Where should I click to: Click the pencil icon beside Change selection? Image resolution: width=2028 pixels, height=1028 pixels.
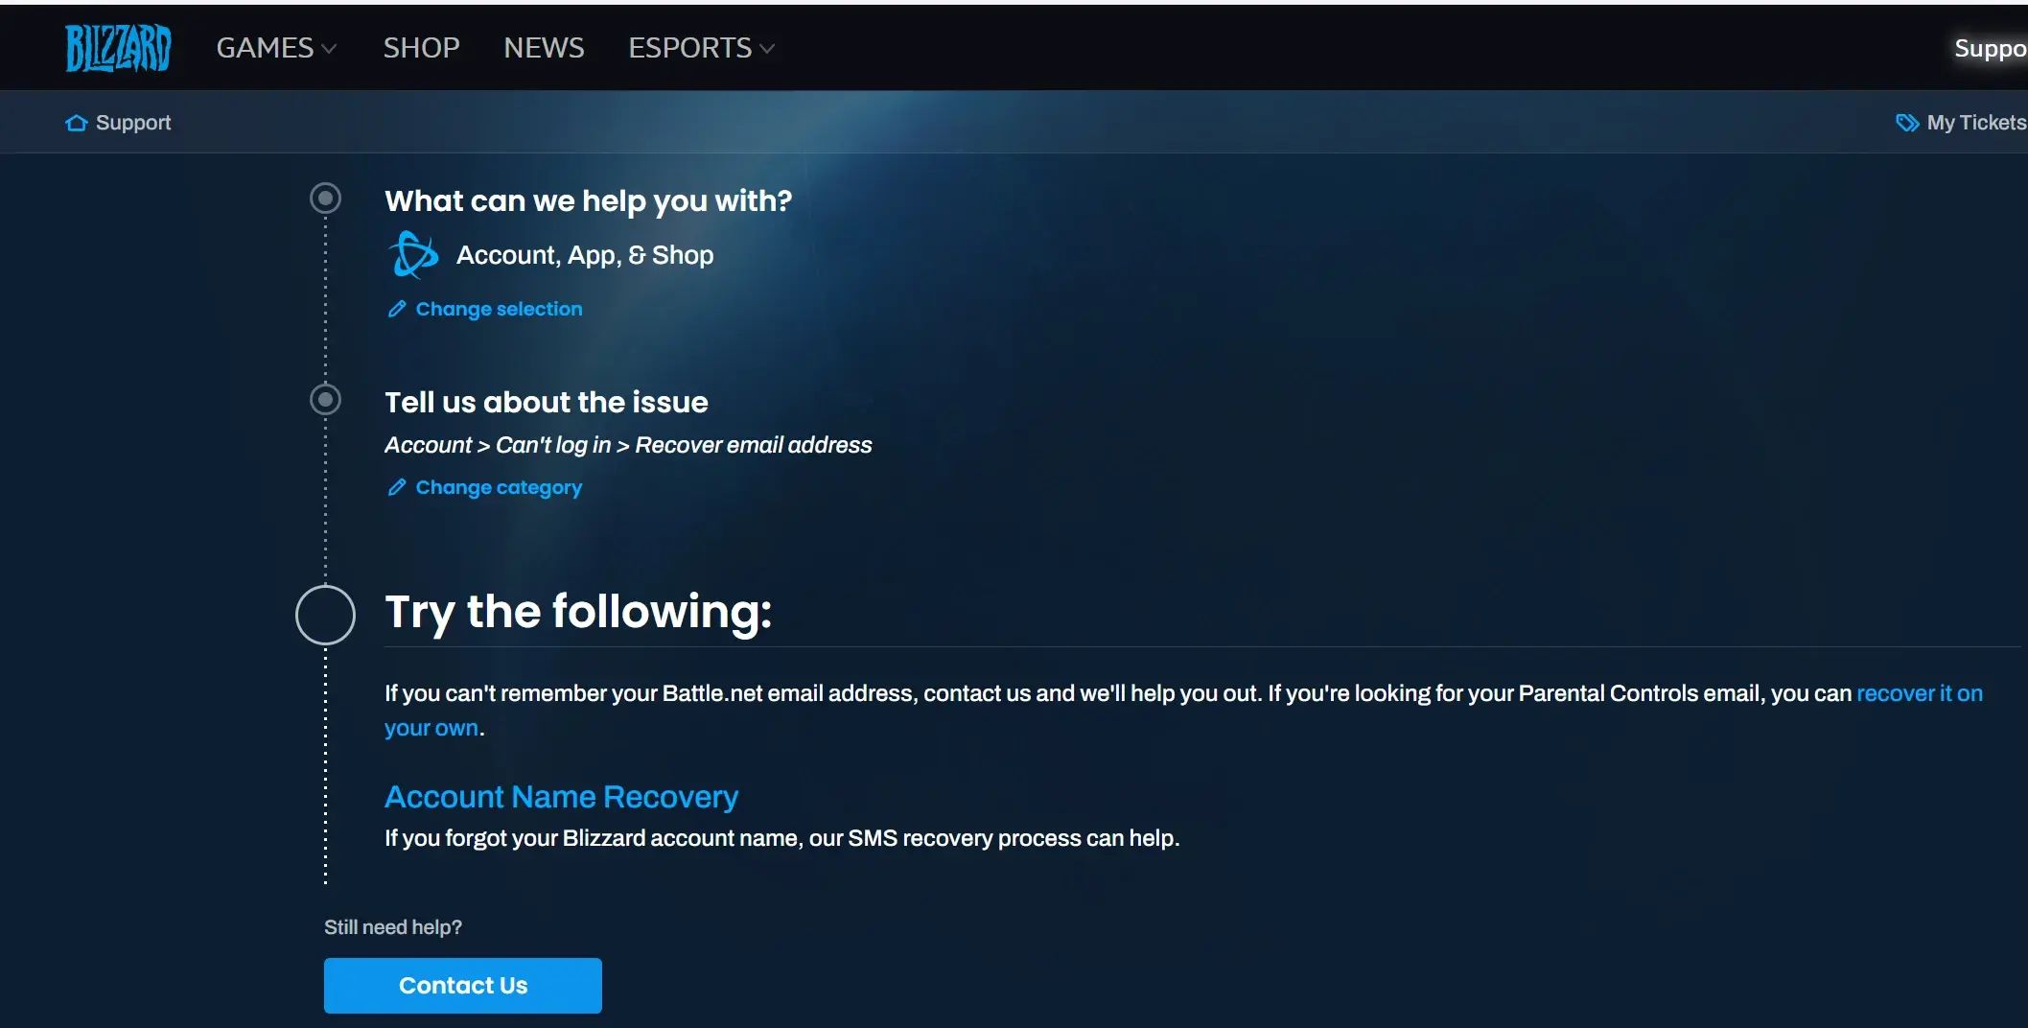[396, 309]
